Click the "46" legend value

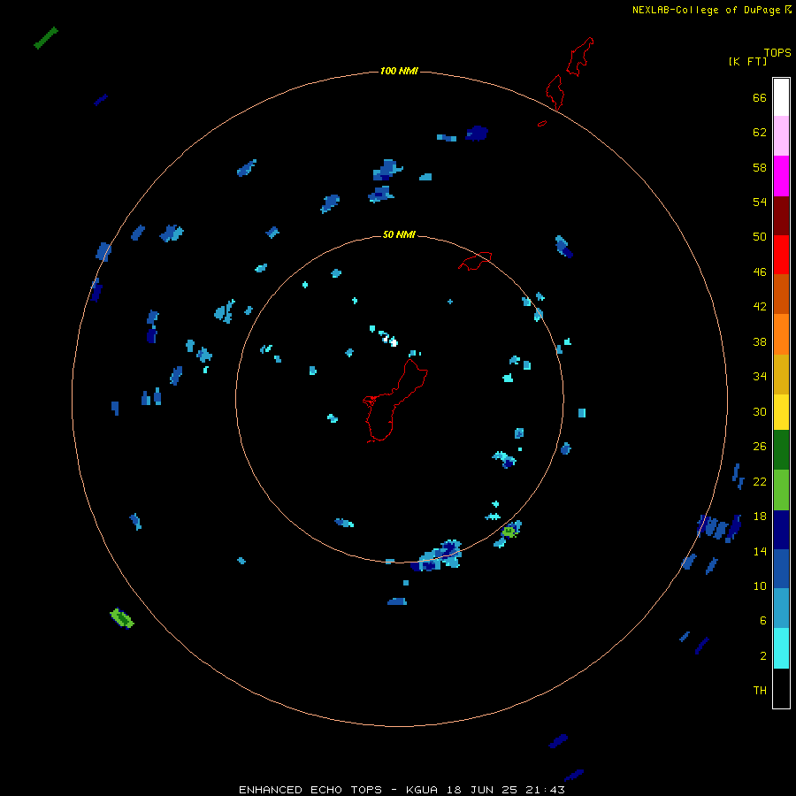(x=760, y=272)
